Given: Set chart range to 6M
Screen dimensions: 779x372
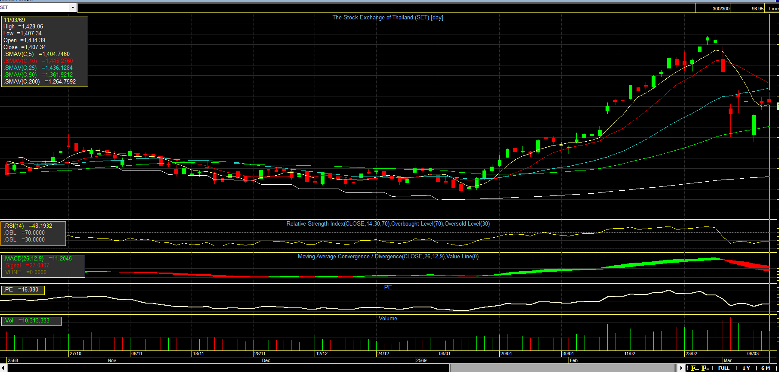Looking at the screenshot, I should pyautogui.click(x=766, y=368).
